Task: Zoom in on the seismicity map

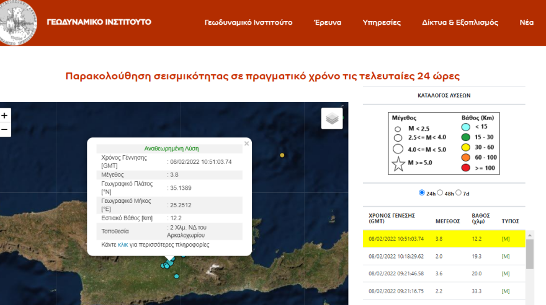Action: (x=4, y=115)
